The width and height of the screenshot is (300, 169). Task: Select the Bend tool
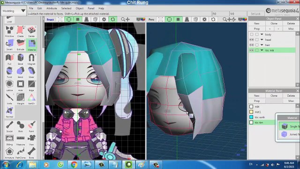click(x=20, y=72)
